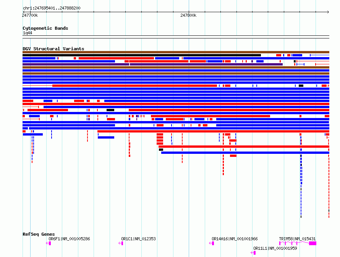Click the top brown variant bar
The image size is (340, 257).
click(176, 52)
